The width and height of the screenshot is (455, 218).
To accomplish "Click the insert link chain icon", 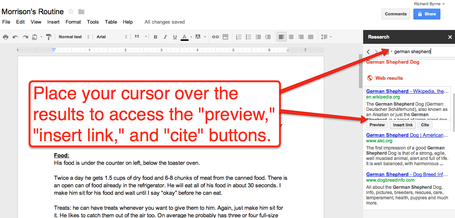I will coord(216,37).
